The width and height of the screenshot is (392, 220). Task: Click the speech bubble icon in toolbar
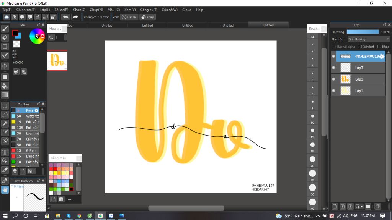pos(22,17)
